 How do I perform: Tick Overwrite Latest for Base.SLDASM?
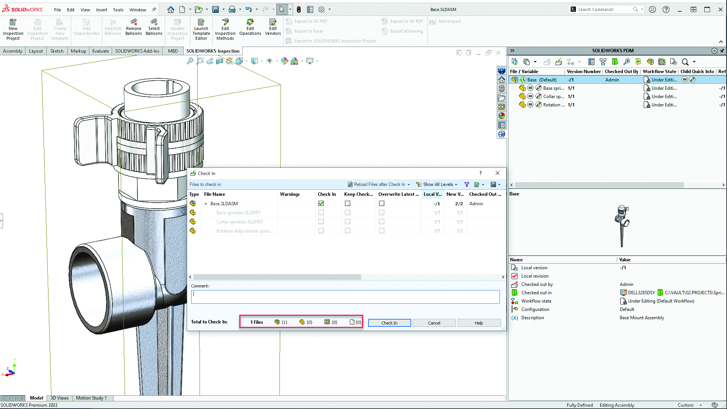pyautogui.click(x=382, y=203)
